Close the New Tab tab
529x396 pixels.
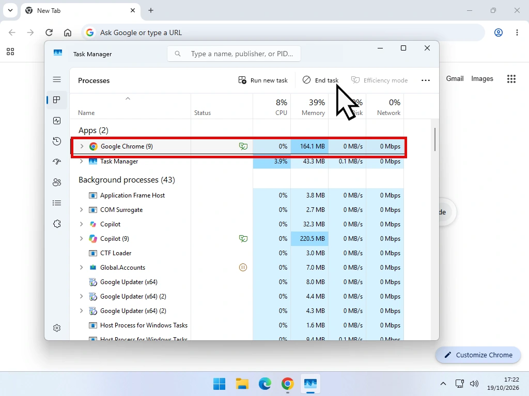[x=133, y=10]
